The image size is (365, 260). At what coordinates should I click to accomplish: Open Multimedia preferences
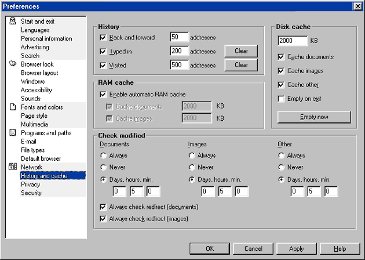click(x=34, y=124)
